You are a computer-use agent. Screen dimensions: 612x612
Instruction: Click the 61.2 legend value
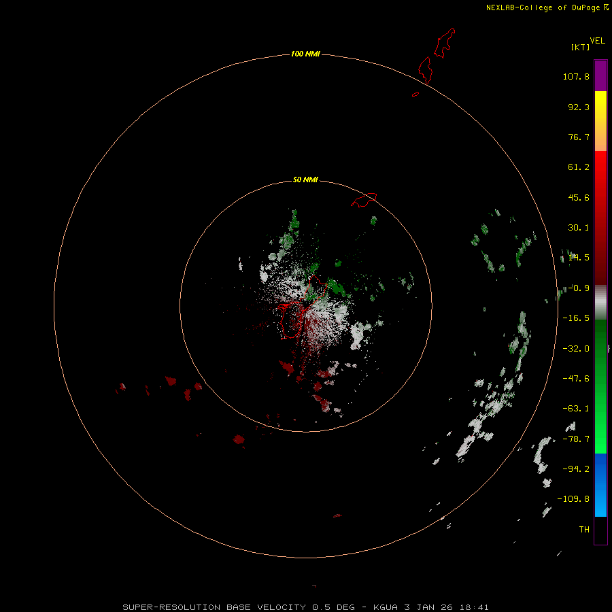click(x=579, y=167)
